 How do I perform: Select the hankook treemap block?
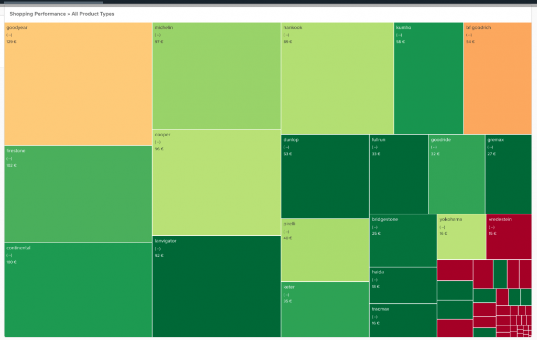(337, 78)
